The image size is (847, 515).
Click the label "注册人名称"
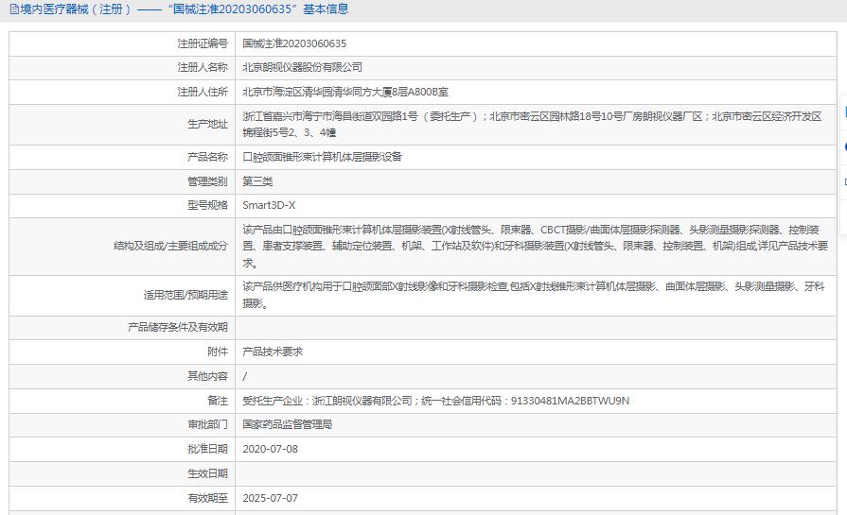[203, 67]
